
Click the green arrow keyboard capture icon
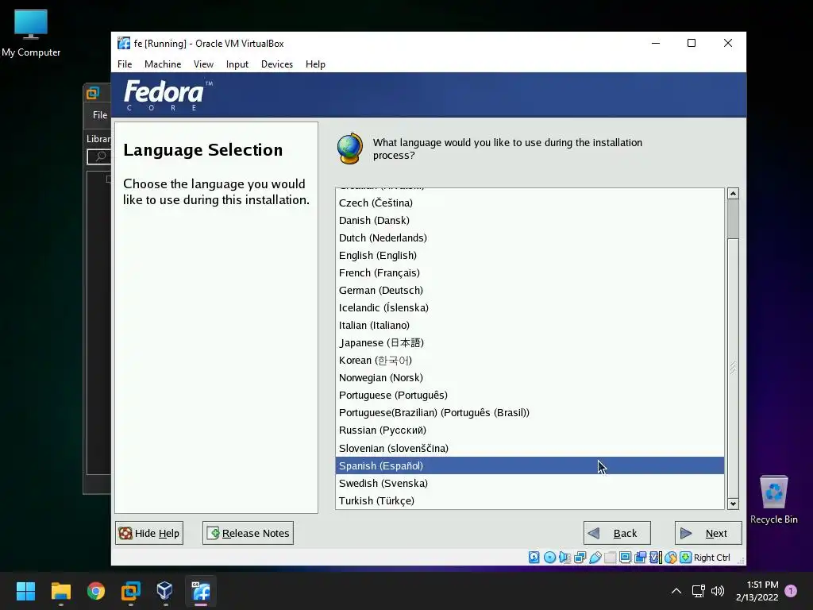[x=685, y=558]
